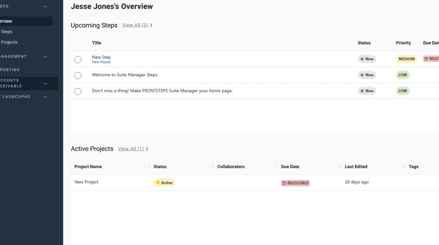Open the 'New Project' row in Active Projects
439x245 pixels.
(x=255, y=182)
